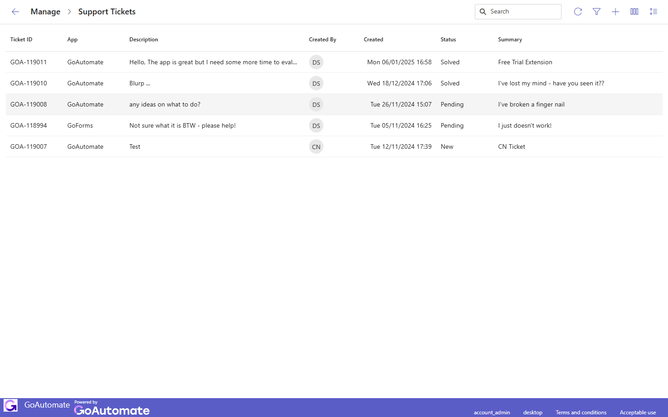Click the Powered by GoAutomate logo
This screenshot has width=668, height=417.
112,408
